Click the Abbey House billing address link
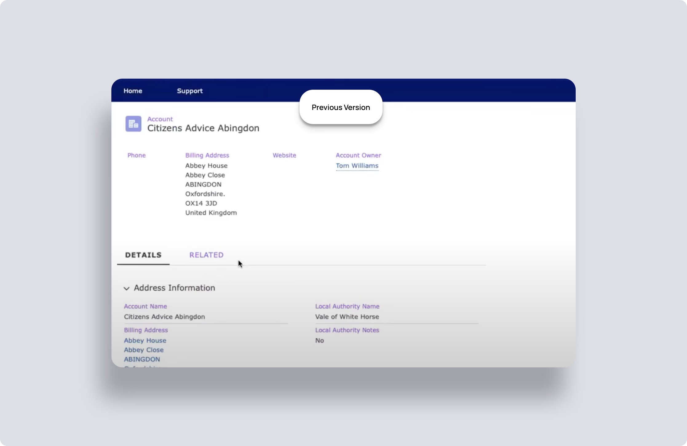 (145, 340)
